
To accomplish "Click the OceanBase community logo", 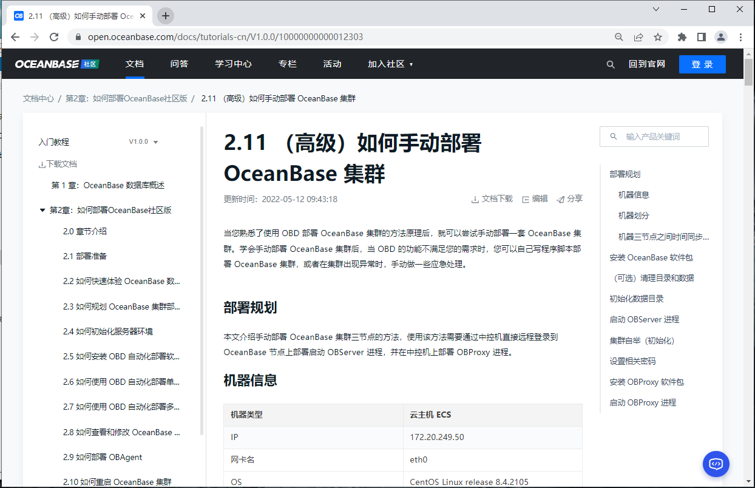I will click(x=56, y=64).
